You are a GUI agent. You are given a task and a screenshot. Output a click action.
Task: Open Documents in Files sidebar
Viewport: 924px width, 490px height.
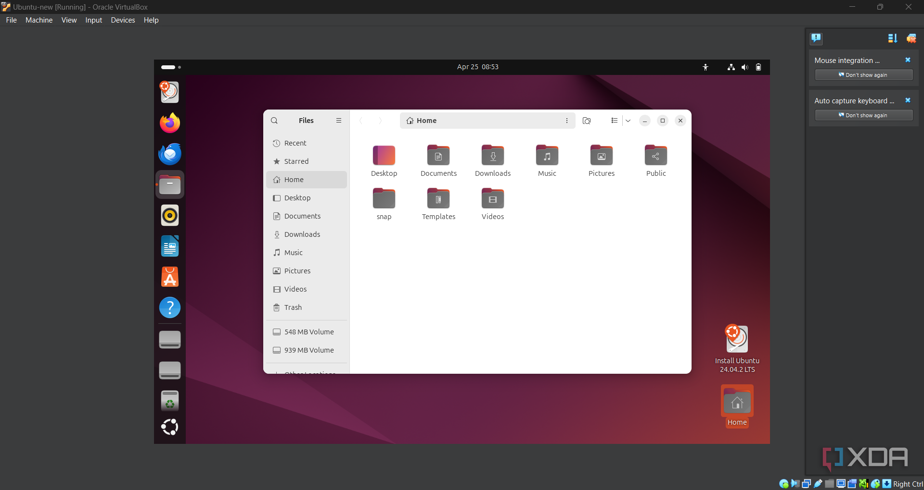pos(307,216)
